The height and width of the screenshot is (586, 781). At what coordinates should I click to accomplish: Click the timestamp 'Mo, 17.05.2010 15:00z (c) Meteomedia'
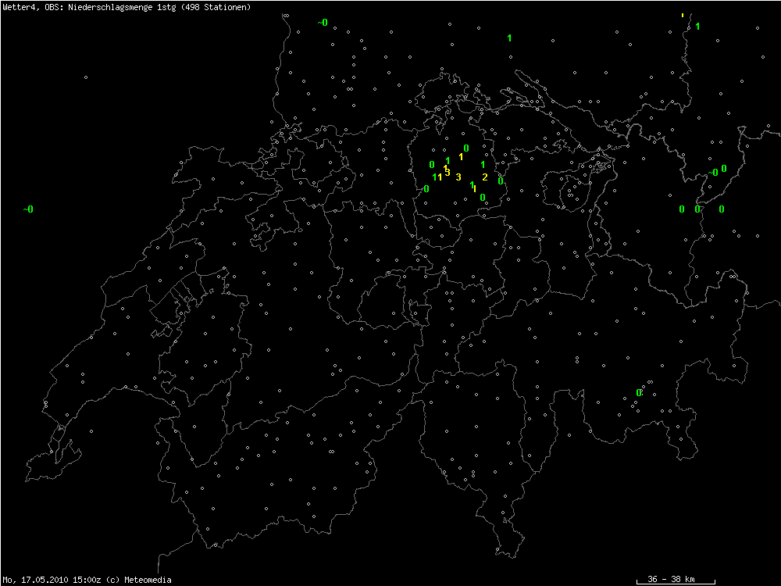point(87,580)
